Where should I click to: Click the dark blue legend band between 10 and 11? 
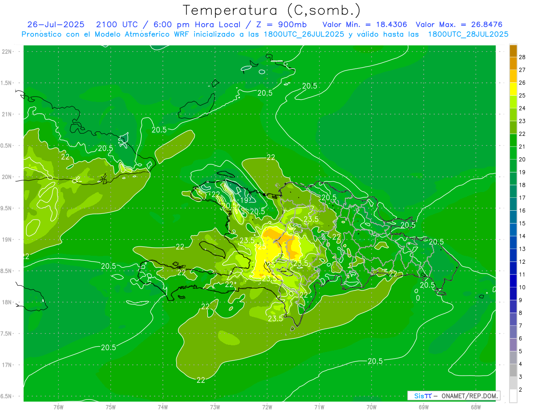[513, 281]
